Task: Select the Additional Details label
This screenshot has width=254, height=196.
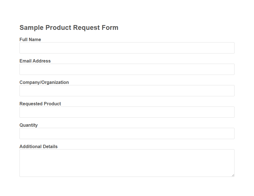Action: (38, 146)
